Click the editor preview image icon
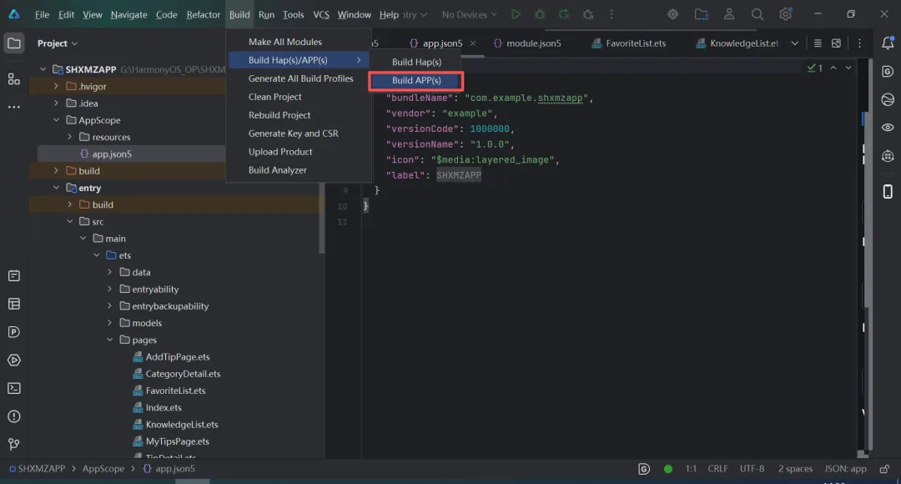 836,43
